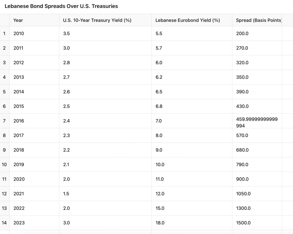This screenshot has height=234, width=293.
Task: Select the 10.0 Eurobond yield cell
Action: [160, 165]
